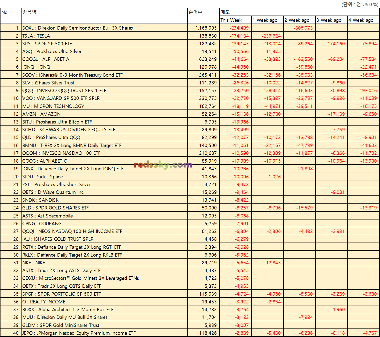This screenshot has height=337, width=380.
Task: Click the unit note '(단위:1천 USD.%)'
Action: [360, 4]
